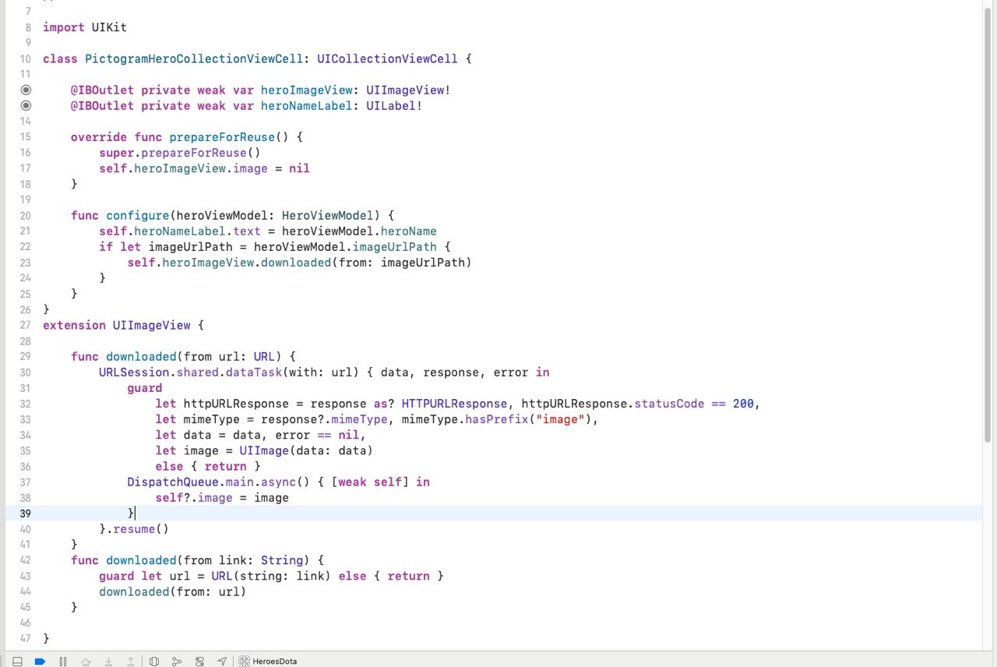The height and width of the screenshot is (667, 997).
Task: Click gutter line number 29
Action: point(25,357)
